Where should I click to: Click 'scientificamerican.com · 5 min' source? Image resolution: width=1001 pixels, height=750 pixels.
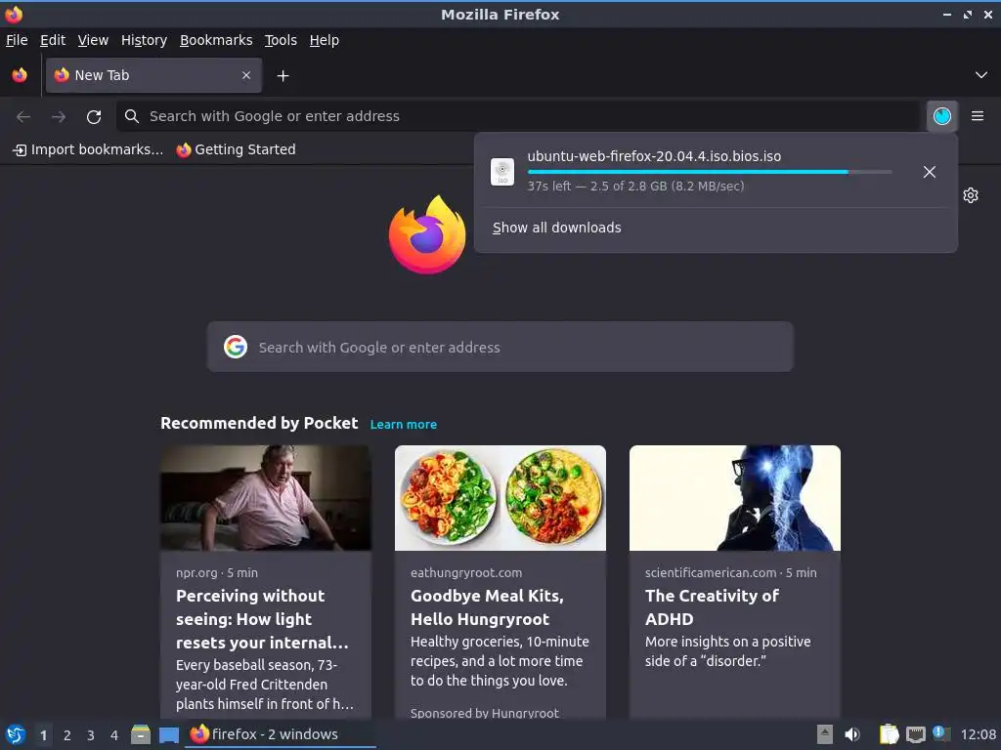[731, 572]
